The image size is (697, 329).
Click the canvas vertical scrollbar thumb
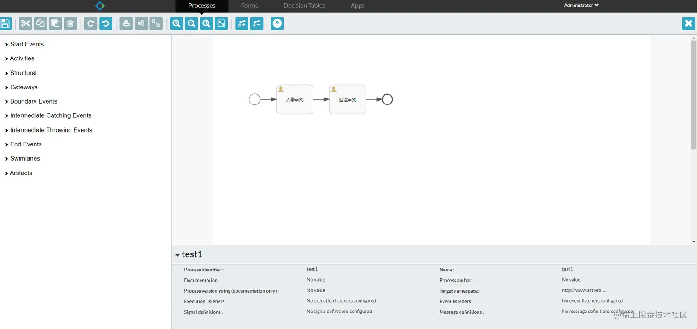[694, 95]
